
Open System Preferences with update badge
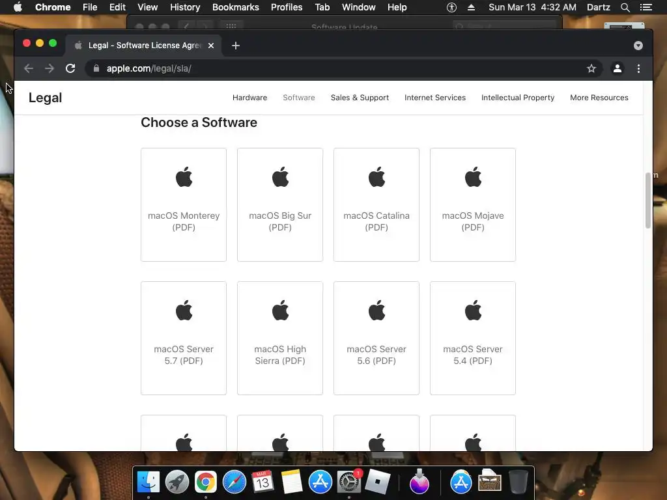click(348, 482)
